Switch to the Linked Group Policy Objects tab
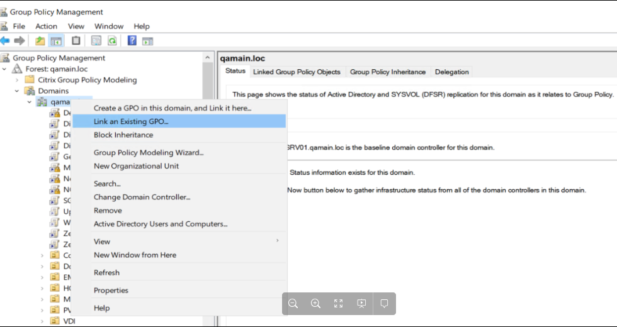This screenshot has height=327, width=617. [297, 72]
